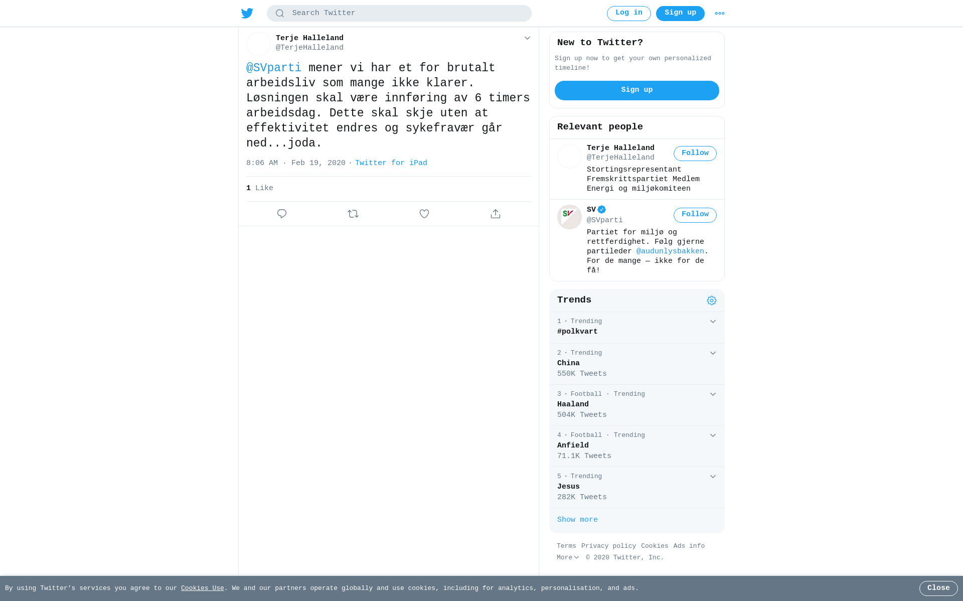Open the @audunlysbakken mention link
The image size is (963, 601).
click(x=670, y=251)
